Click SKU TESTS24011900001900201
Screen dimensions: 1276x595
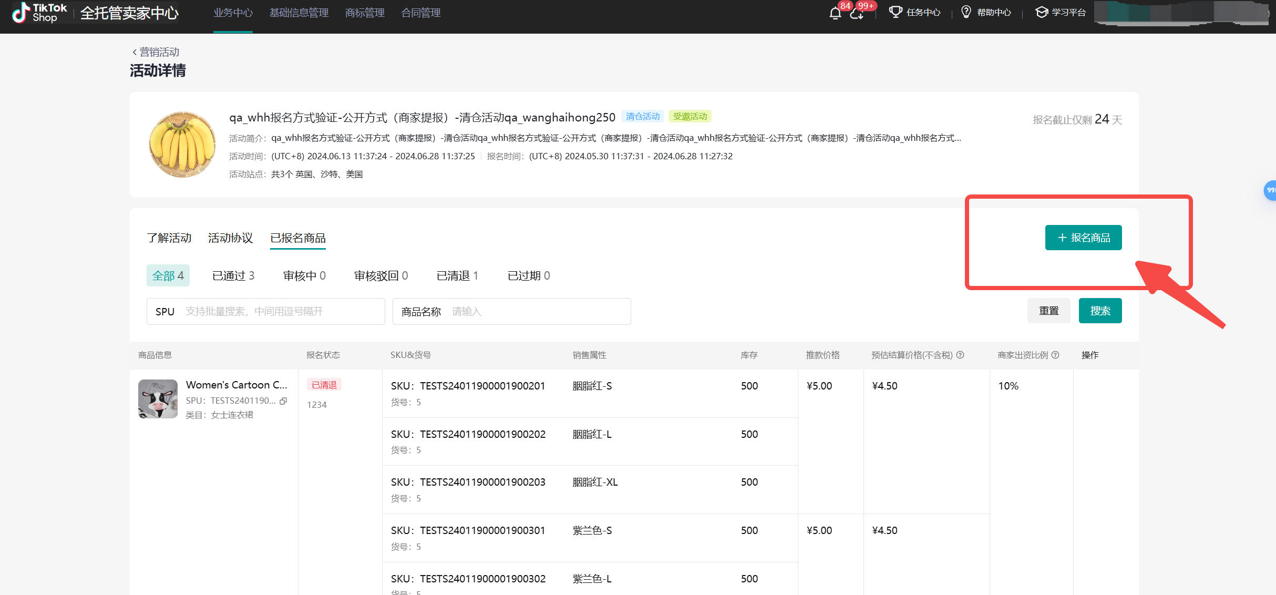468,386
